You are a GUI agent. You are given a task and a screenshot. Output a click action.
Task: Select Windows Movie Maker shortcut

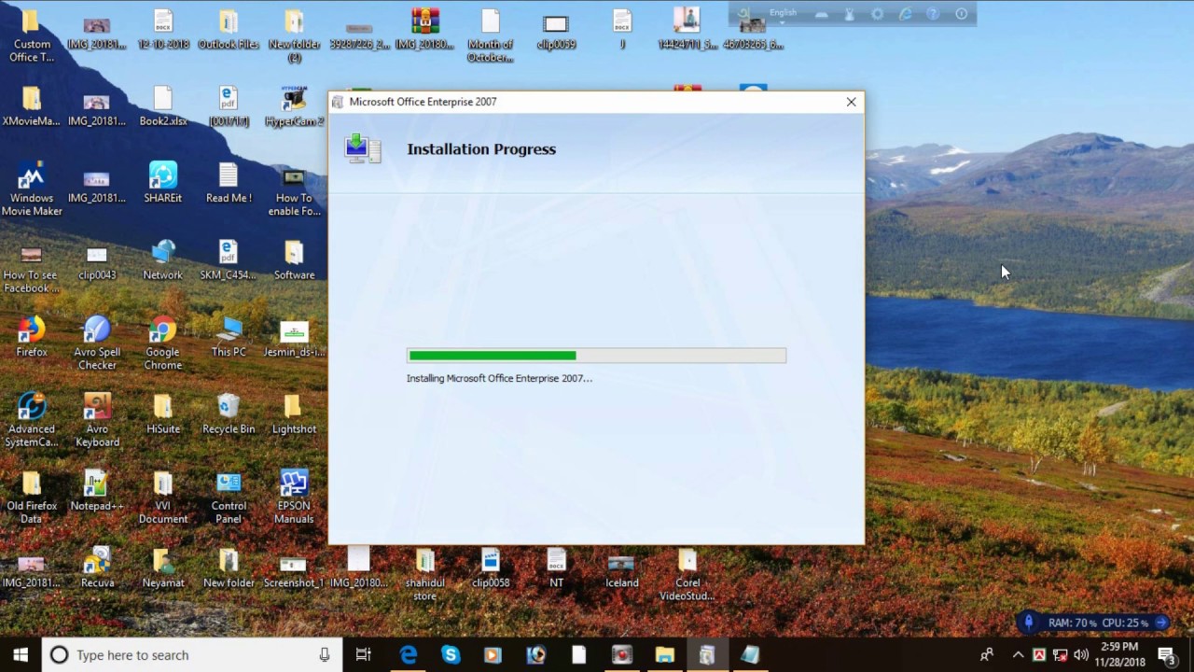tap(32, 189)
